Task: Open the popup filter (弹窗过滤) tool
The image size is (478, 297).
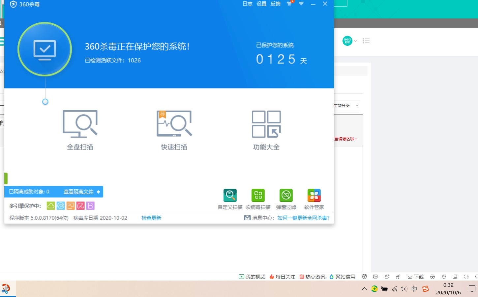Action: (286, 199)
